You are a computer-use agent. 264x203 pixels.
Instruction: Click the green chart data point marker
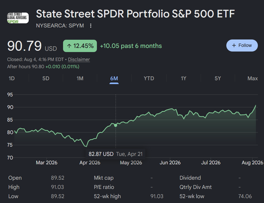[x=116, y=125]
